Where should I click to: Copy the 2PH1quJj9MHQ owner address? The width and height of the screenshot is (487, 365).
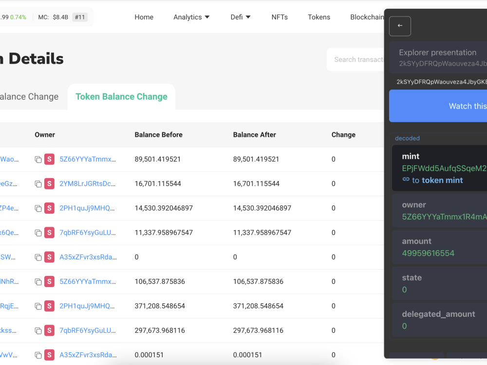coord(38,208)
